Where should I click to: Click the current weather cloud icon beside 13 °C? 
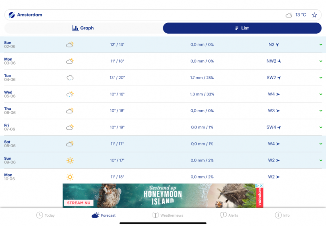(x=289, y=15)
